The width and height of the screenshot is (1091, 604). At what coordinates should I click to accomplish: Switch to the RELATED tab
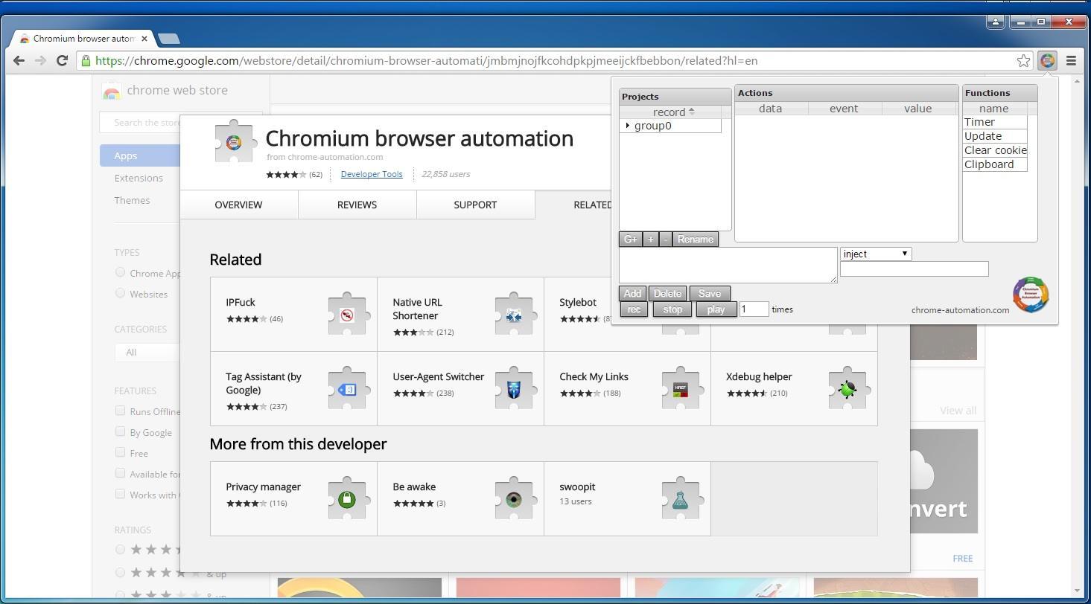click(x=592, y=205)
